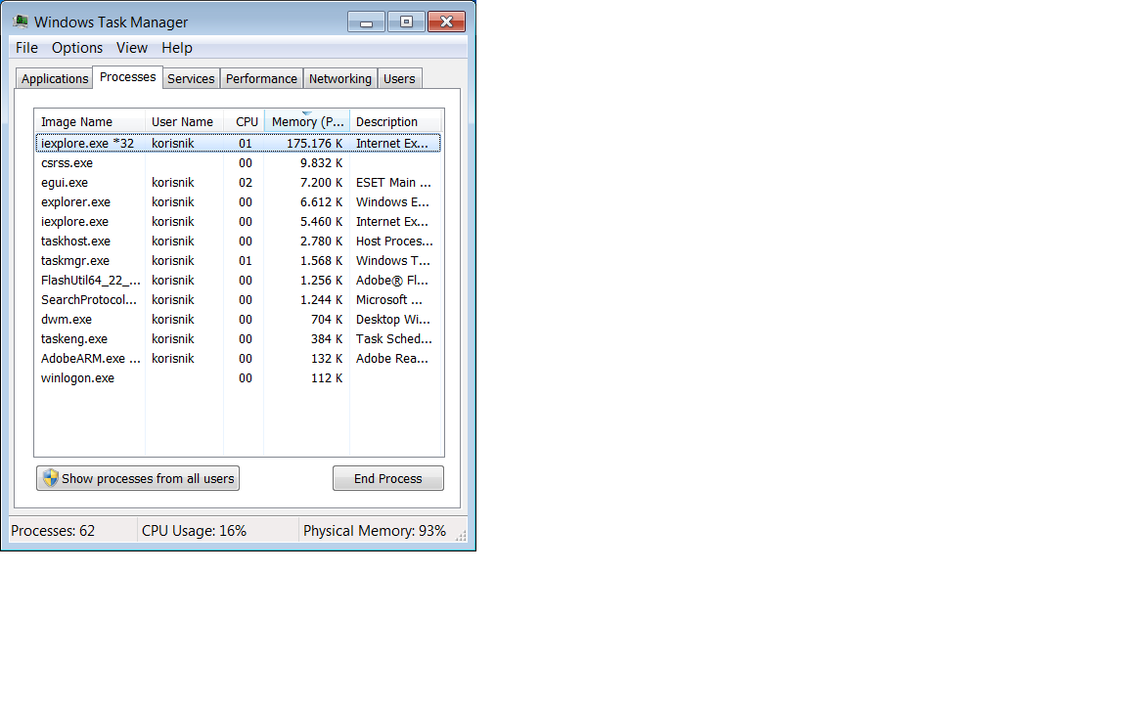The height and width of the screenshot is (704, 1127).
Task: Open the File menu
Action: [26, 48]
